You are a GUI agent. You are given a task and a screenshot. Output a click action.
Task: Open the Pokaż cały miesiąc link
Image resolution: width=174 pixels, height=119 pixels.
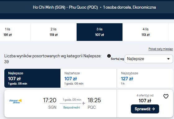[x=161, y=49]
